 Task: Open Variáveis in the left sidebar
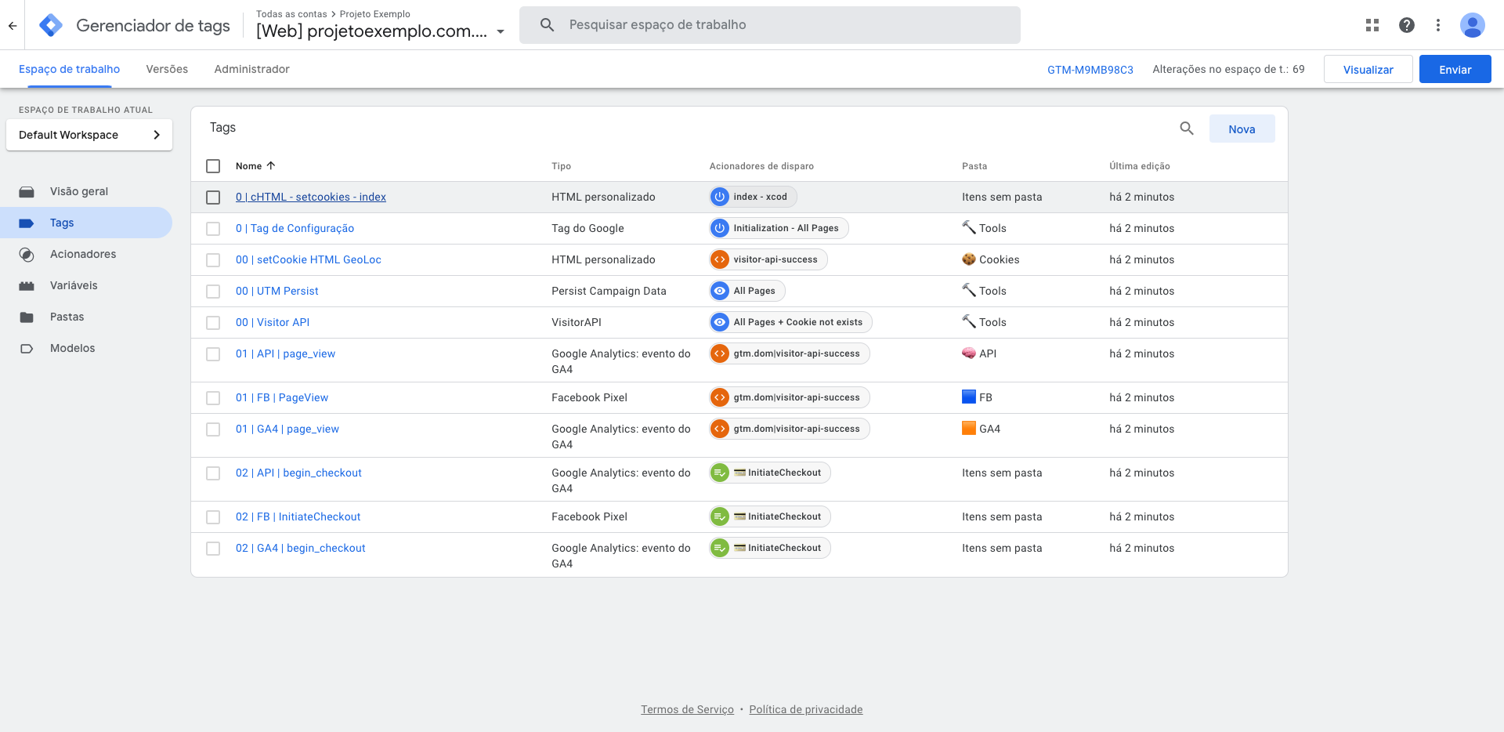click(74, 285)
